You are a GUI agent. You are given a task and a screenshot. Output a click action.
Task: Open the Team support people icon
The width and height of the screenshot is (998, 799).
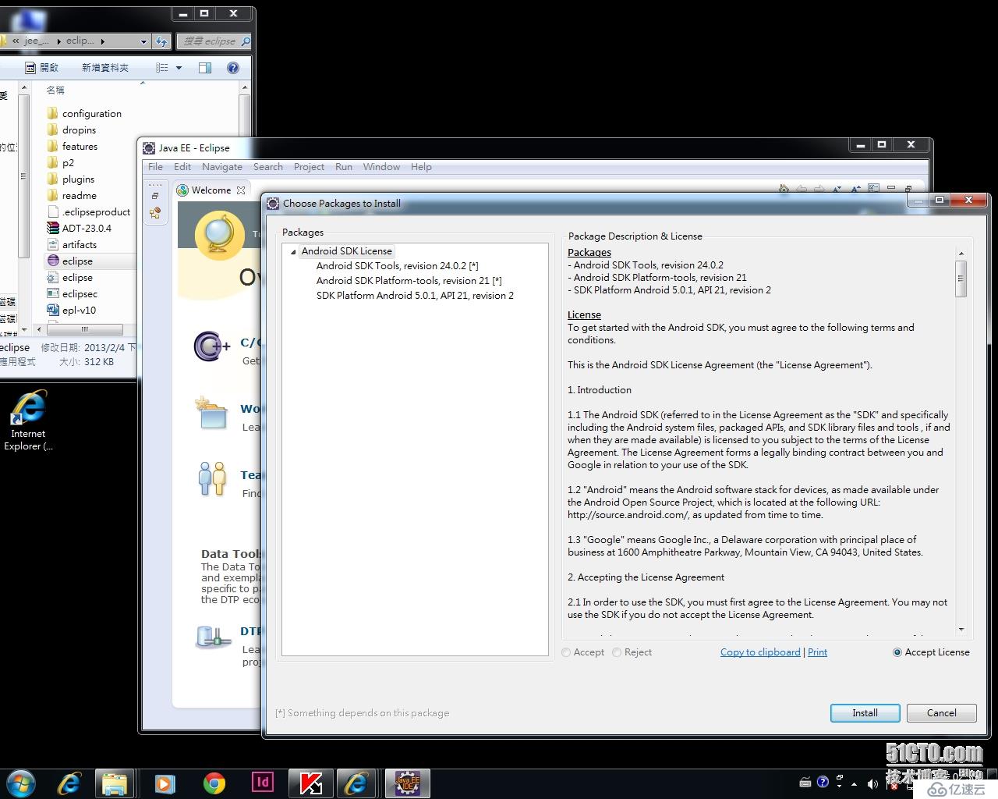pyautogui.click(x=212, y=478)
